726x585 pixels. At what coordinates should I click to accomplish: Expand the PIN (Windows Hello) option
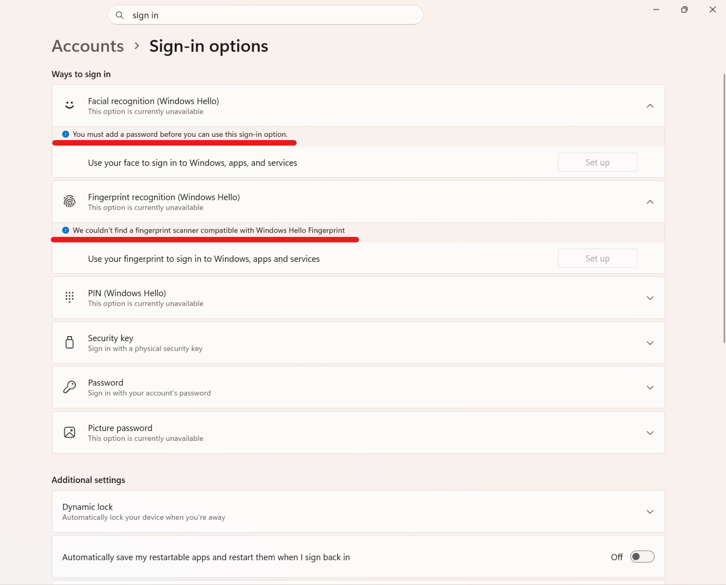click(x=650, y=298)
